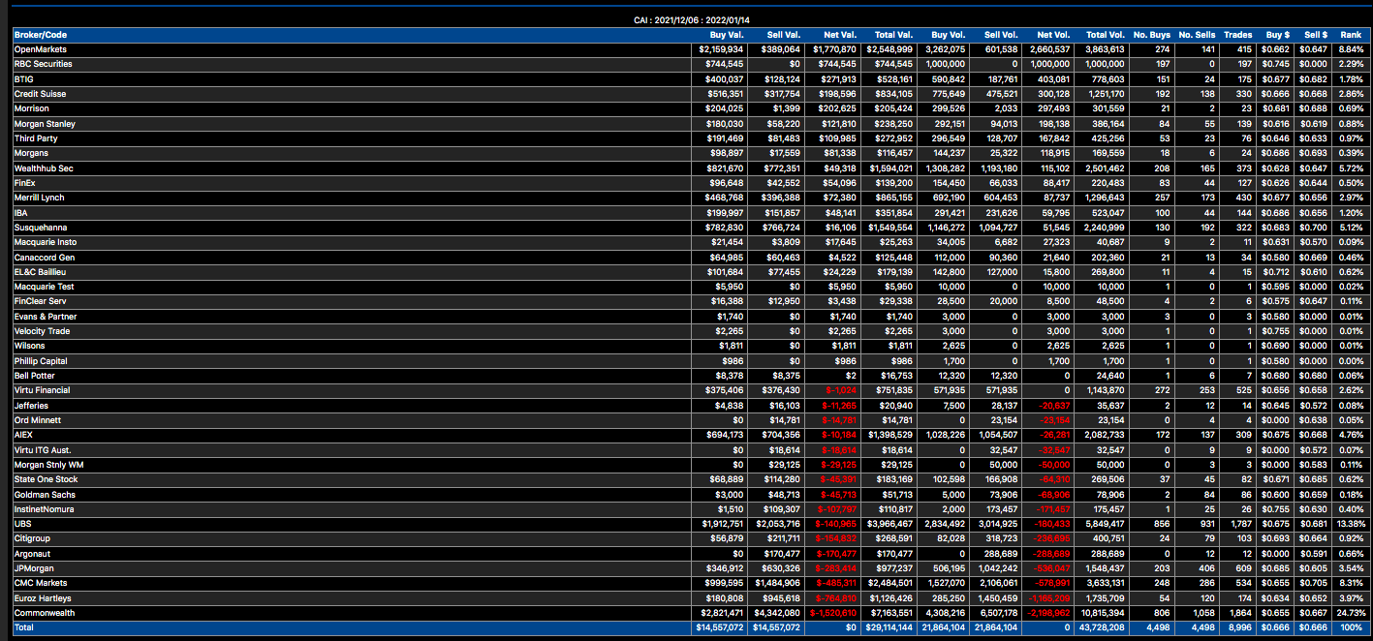This screenshot has height=641, width=1373.
Task: Click the Citigroup broker name
Action: [x=34, y=539]
